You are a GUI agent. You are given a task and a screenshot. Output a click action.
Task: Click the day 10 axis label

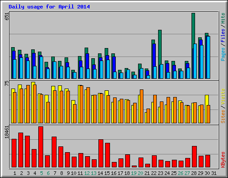pyautogui.click(x=73, y=173)
